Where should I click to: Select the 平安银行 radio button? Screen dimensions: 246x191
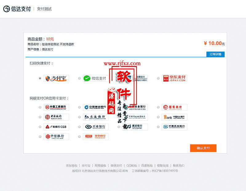79,136
